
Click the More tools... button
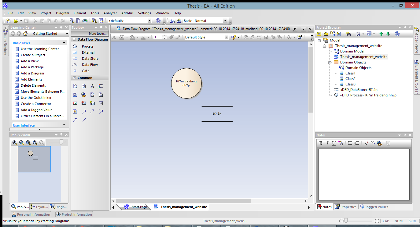pyautogui.click(x=98, y=34)
